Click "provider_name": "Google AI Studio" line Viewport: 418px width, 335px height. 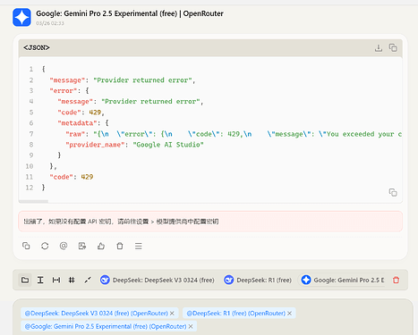tap(134, 145)
